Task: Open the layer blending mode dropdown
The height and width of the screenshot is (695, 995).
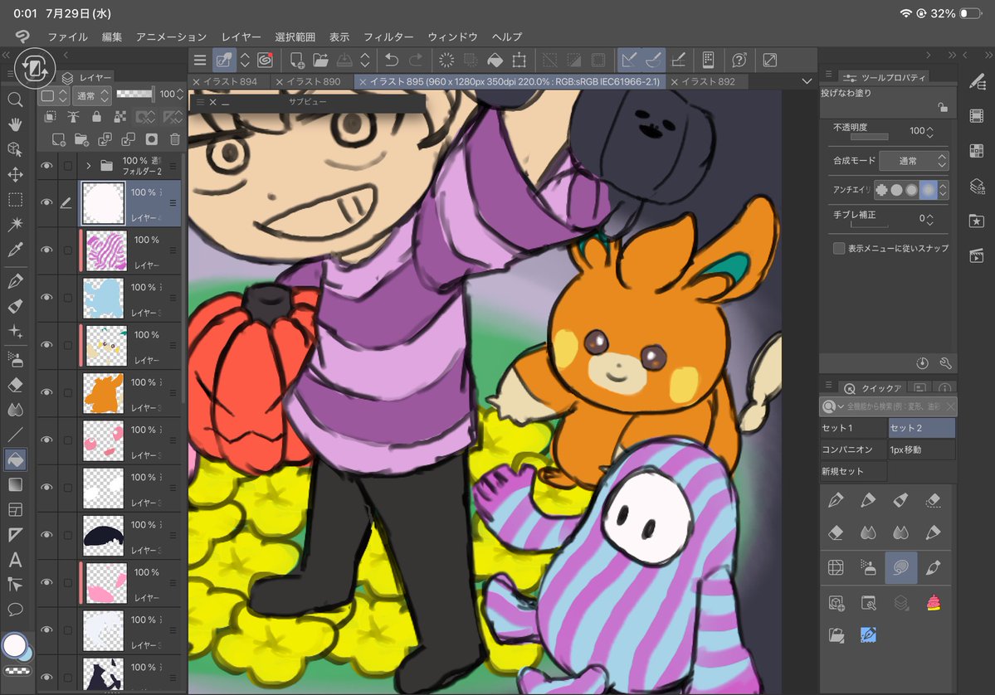Action: point(93,95)
